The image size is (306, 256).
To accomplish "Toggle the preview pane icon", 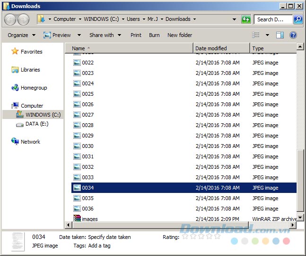I will pos(280,35).
